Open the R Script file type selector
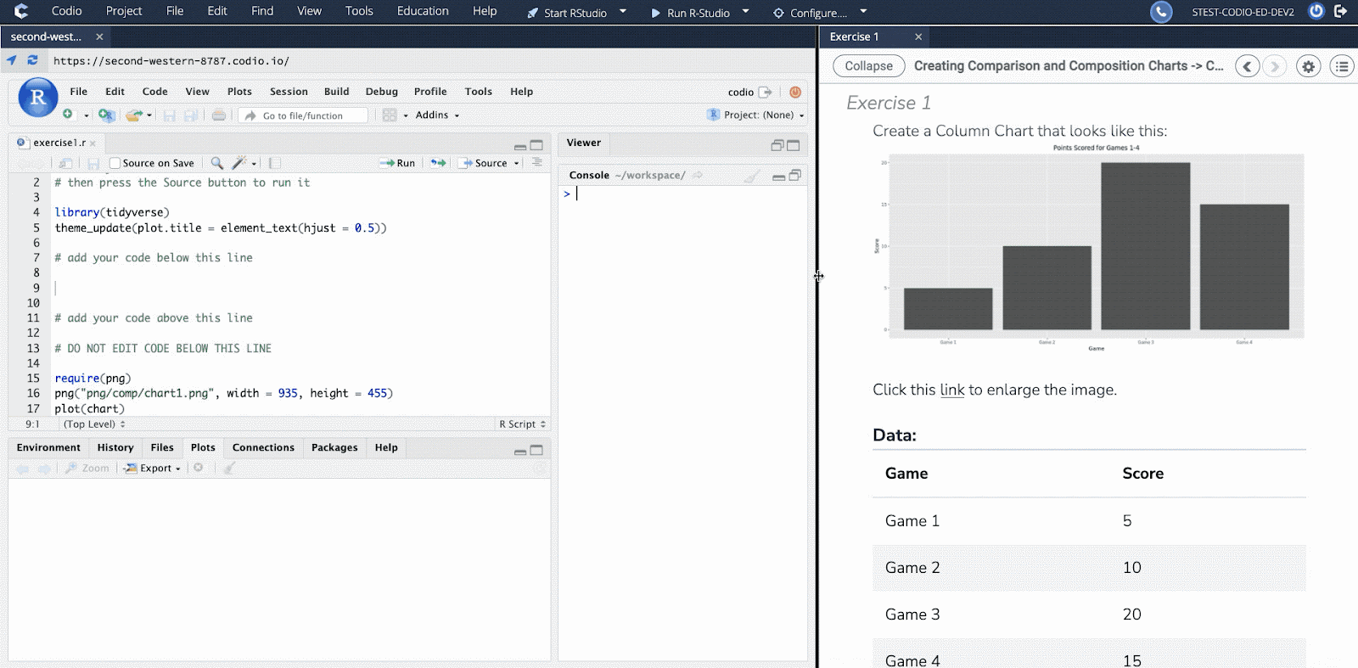Viewport: 1358px width, 668px height. tap(522, 424)
